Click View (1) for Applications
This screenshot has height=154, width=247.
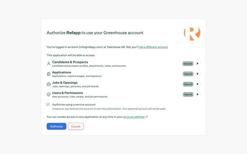click(x=188, y=74)
